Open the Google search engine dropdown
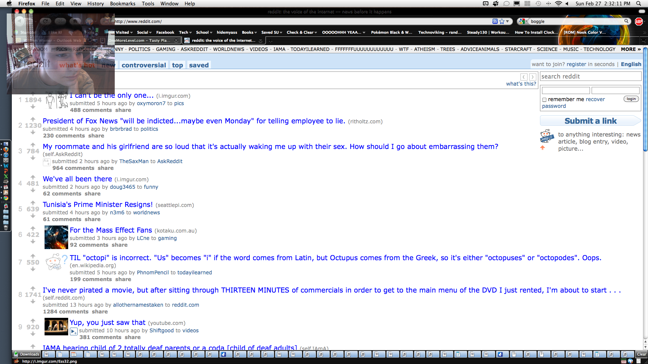Viewport: 648px width, 364px height. click(x=523, y=21)
